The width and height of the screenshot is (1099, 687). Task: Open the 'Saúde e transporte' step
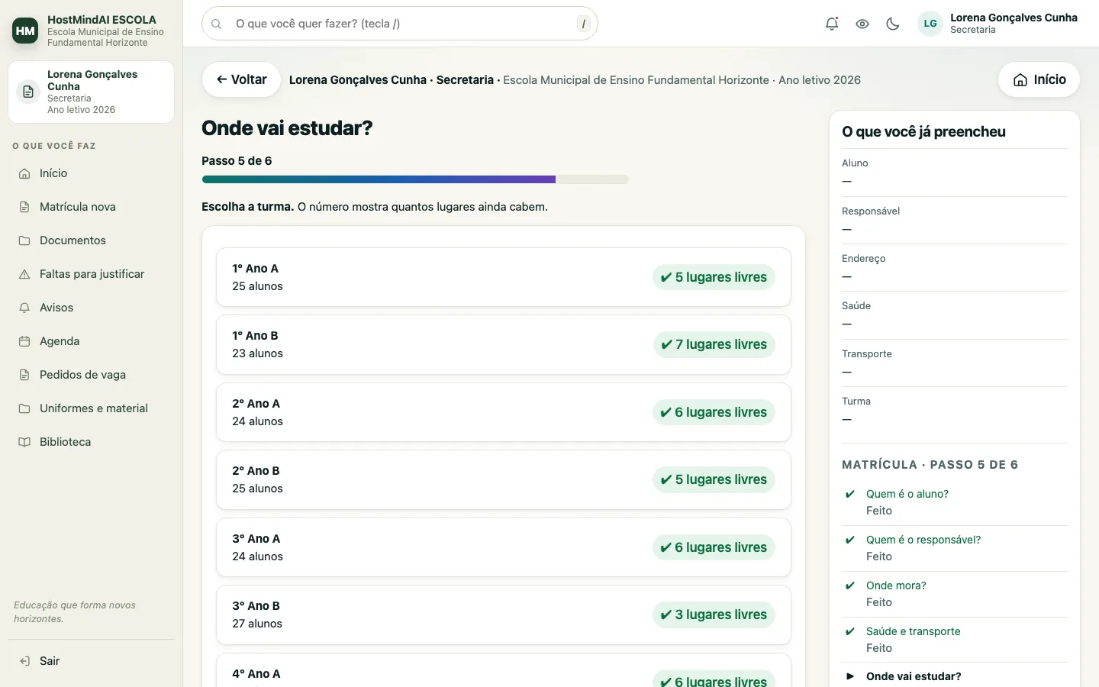pos(954,640)
